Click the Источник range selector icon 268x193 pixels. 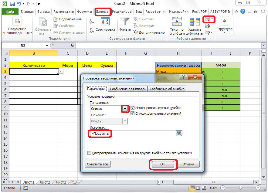click(178, 133)
